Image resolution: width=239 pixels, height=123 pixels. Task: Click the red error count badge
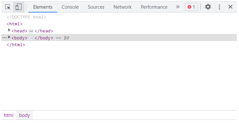pyautogui.click(x=191, y=7)
